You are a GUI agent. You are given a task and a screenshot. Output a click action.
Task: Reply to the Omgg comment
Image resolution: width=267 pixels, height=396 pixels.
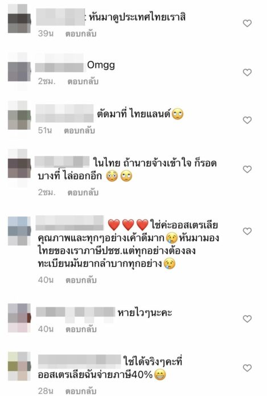pyautogui.click(x=83, y=81)
